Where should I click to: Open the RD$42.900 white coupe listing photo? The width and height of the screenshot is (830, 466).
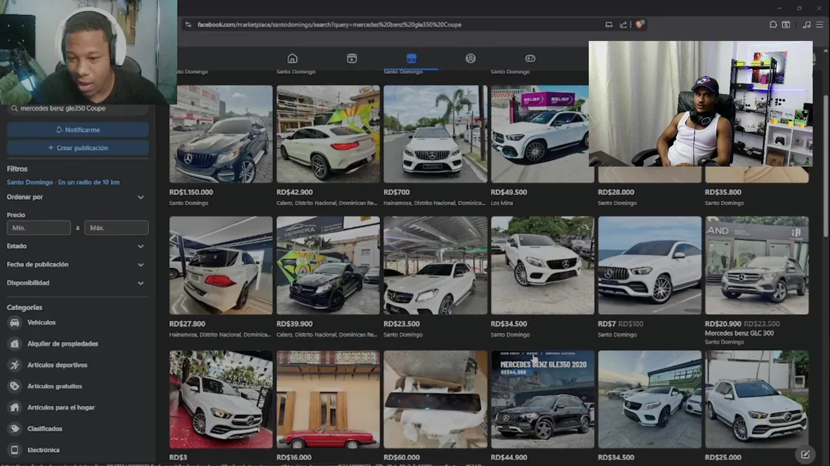[328, 134]
